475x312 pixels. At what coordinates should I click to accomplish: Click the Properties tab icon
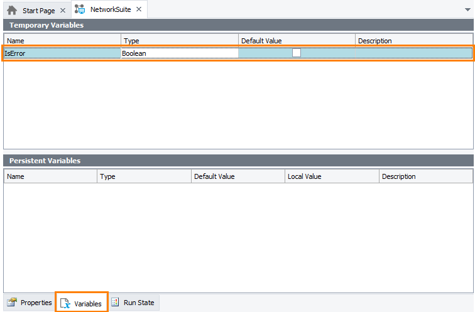click(12, 303)
